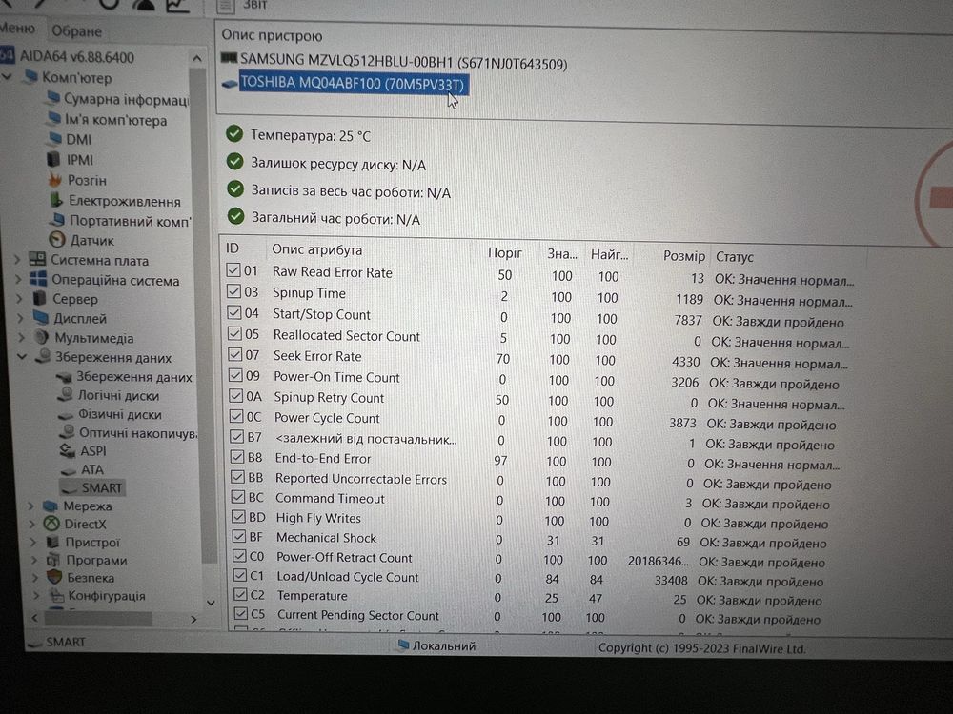Expand the Мультимедіа tree node

click(x=22, y=337)
